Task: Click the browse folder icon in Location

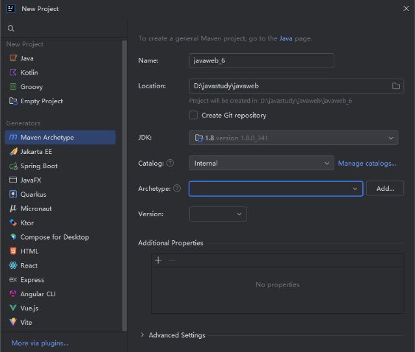Action: point(396,86)
